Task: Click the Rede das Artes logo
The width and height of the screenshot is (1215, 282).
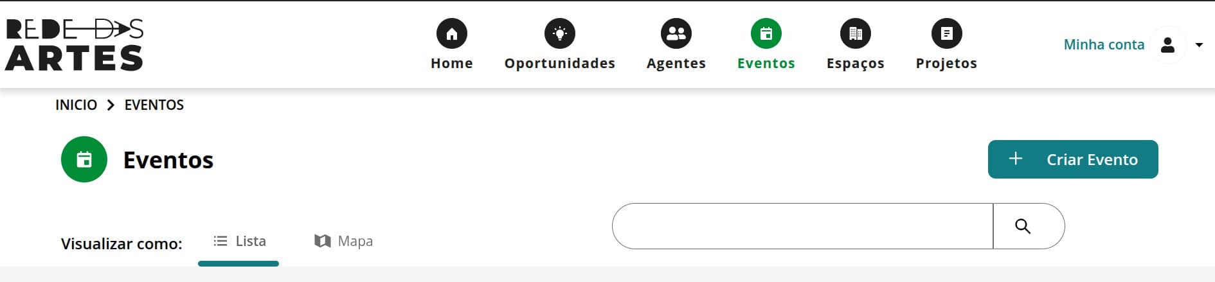Action: (75, 44)
